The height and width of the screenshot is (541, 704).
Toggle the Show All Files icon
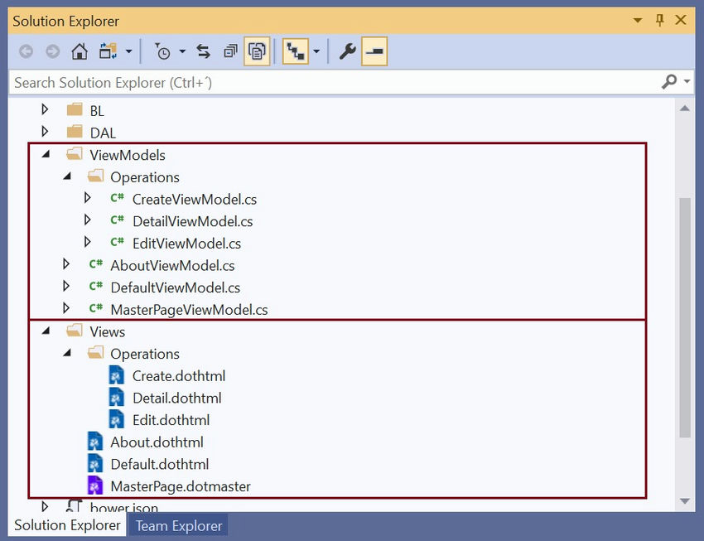tap(257, 51)
